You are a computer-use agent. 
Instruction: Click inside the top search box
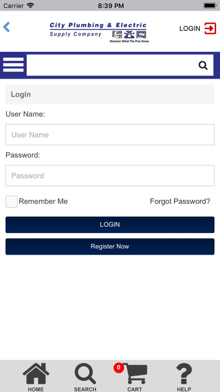click(112, 65)
